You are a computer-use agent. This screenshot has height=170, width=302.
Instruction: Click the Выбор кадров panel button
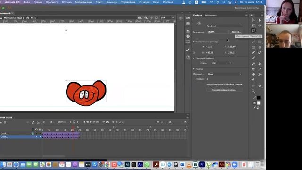click(224, 85)
